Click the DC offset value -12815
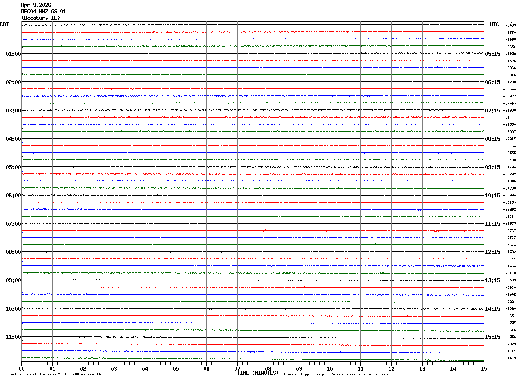 pyautogui.click(x=509, y=75)
